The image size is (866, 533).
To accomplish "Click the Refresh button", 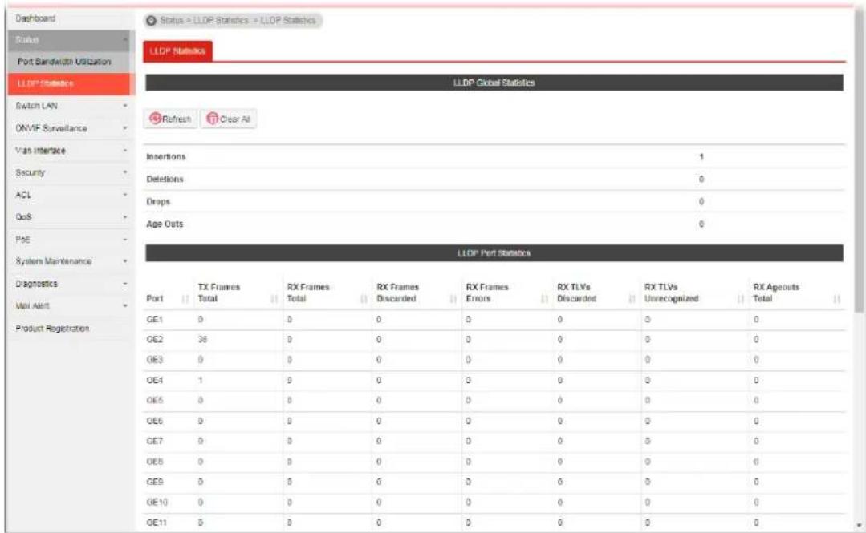I will [x=170, y=119].
